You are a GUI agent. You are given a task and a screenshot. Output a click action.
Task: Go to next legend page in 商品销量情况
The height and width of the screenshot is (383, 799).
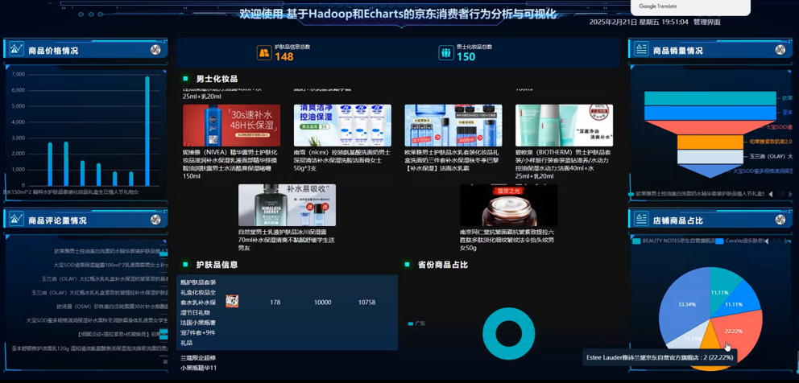[790, 194]
